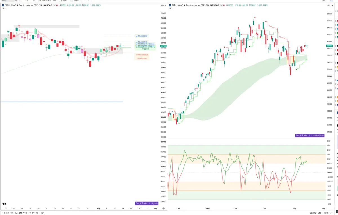Click the gray dash badge beside left chart's NASDAQ
Viewport: 338px width, 215px height.
[54, 5]
